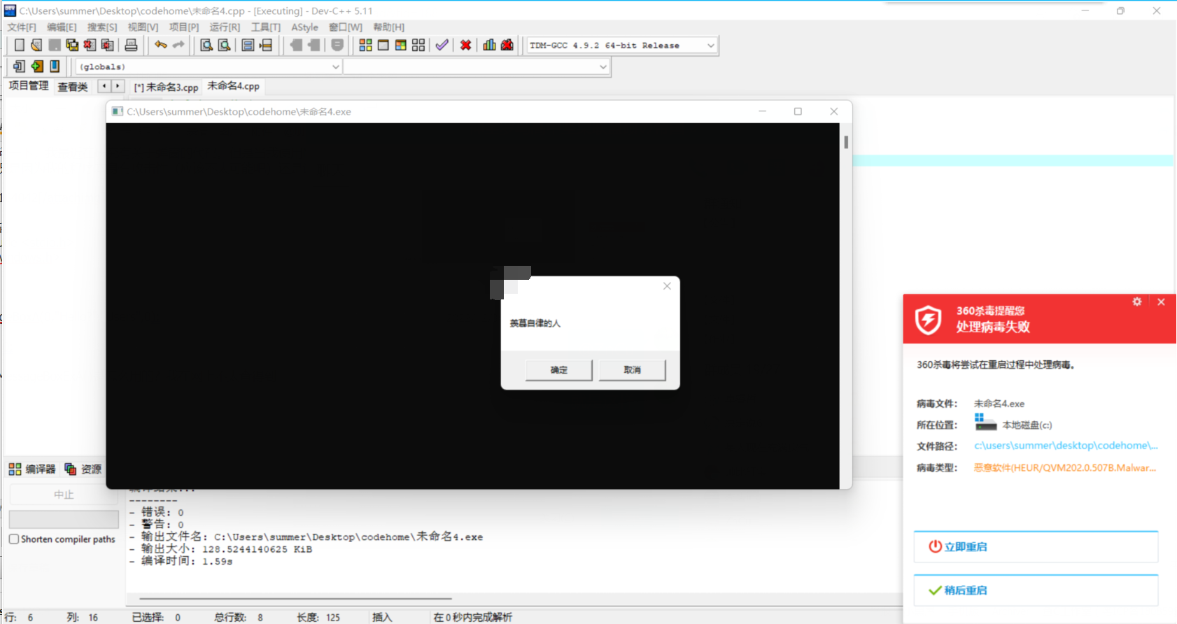Click the Undo arrow icon
Viewport: 1177px width, 624px height.
[161, 45]
